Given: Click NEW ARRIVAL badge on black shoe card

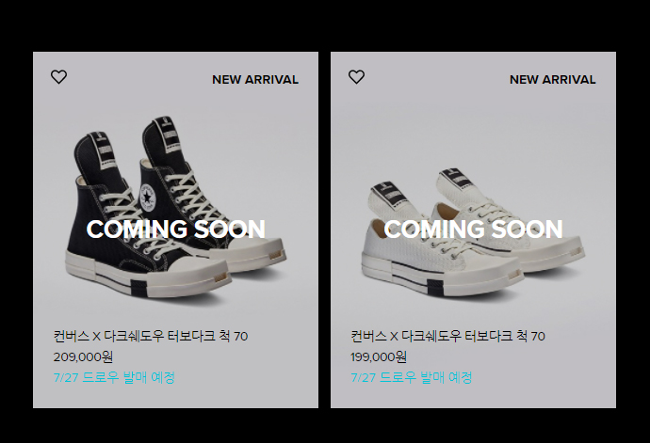Looking at the screenshot, I should (255, 80).
